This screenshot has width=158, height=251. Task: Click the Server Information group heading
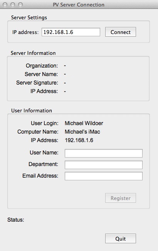pos(33,53)
